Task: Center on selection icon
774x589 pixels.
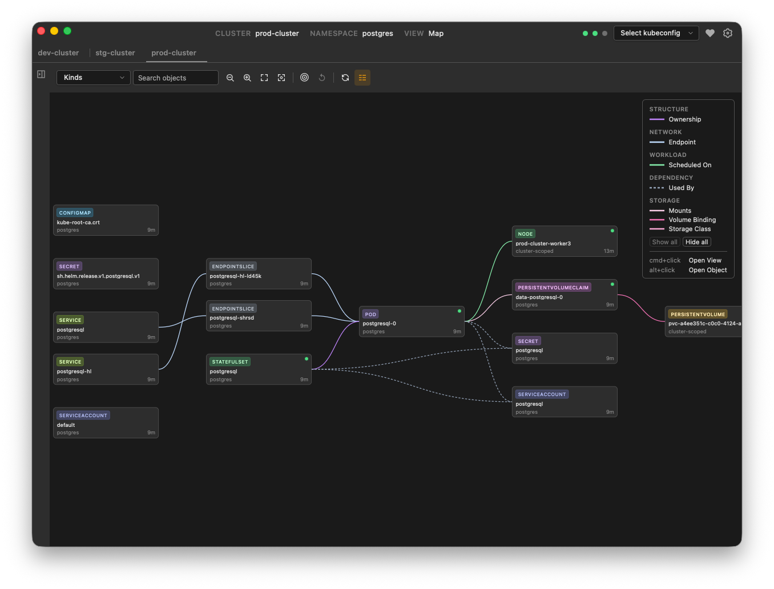Action: tap(281, 78)
